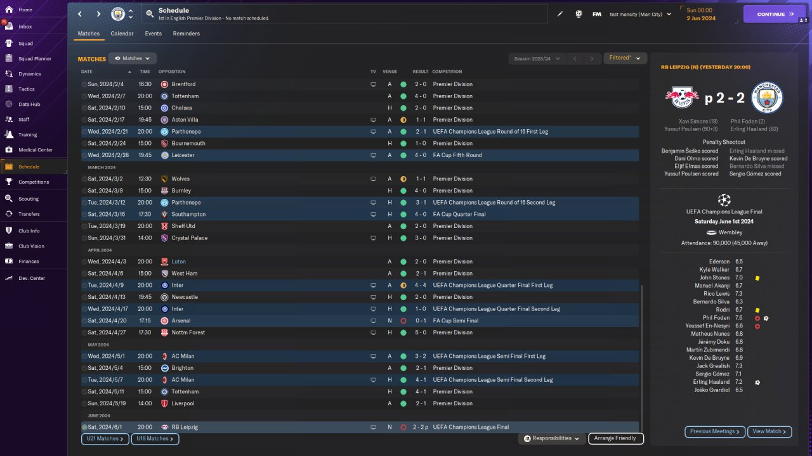Open the Matches view dropdown
This screenshot has height=456, width=812.
pos(133,58)
